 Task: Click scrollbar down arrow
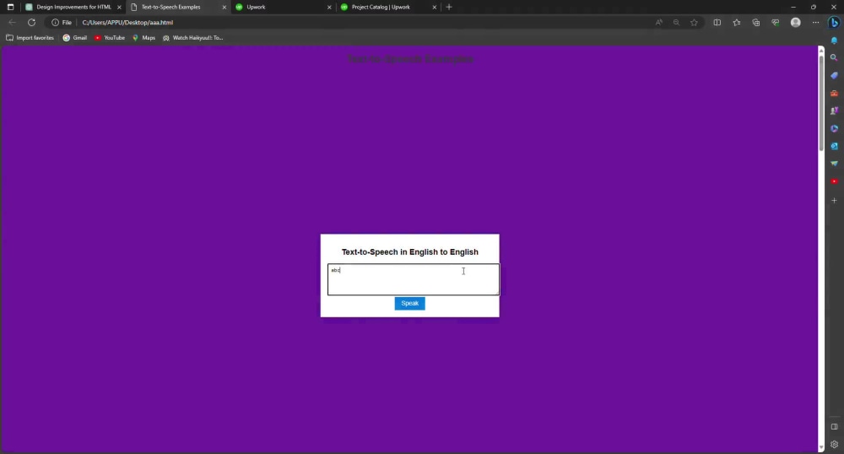[821, 447]
